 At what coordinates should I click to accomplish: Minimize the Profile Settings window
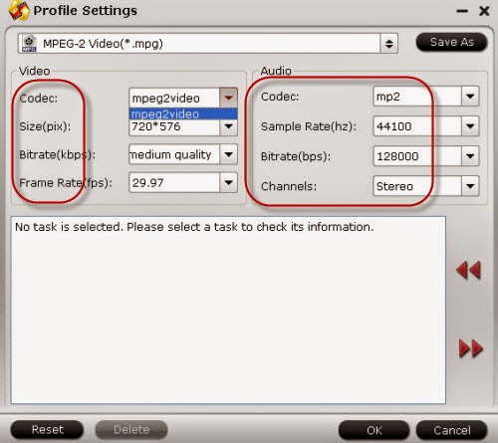[x=462, y=11]
